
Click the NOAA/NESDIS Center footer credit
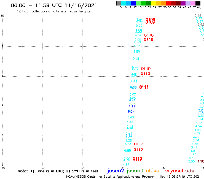click(x=111, y=177)
